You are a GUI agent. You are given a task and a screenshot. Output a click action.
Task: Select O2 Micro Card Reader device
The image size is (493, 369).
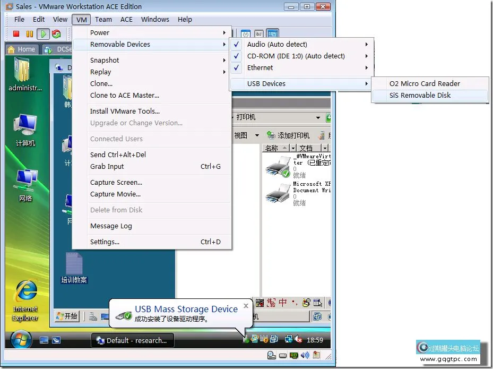[x=425, y=84]
